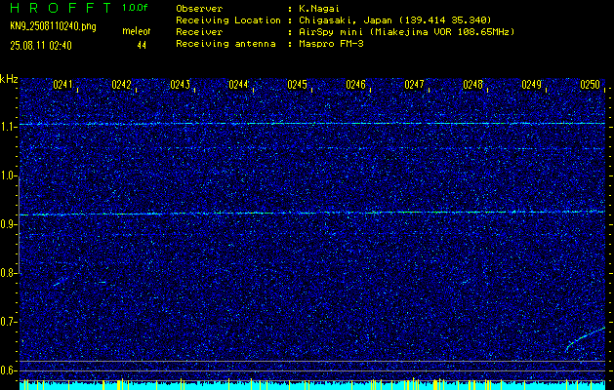Click the observer name K.Nagai
Image resolution: width=614 pixels, height=390 pixels.
(319, 9)
